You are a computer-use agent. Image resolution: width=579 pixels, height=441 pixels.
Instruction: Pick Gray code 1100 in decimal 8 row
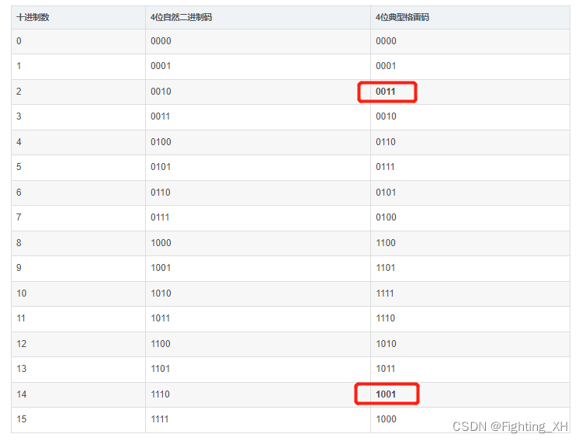pyautogui.click(x=386, y=243)
